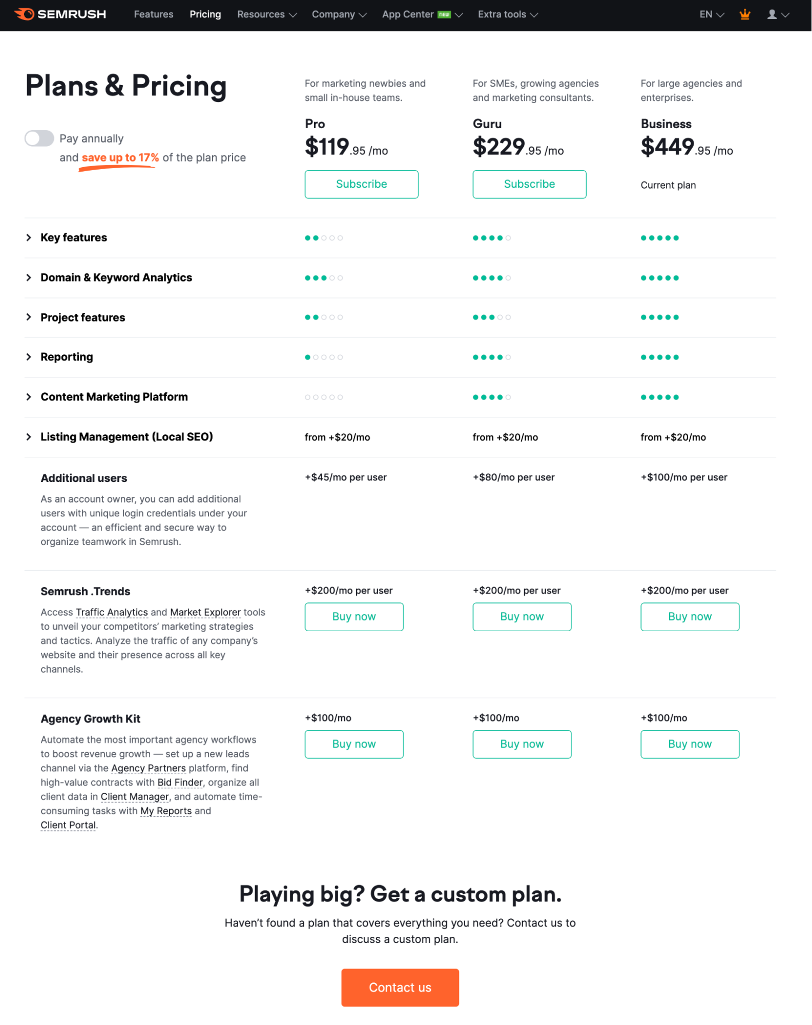Click the Contact us button
Image resolution: width=812 pixels, height=1025 pixels.
click(400, 987)
